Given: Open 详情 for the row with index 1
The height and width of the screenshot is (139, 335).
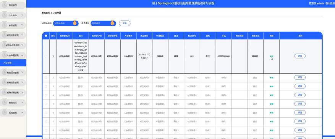Looking at the screenshot, I should [x=300, y=56].
